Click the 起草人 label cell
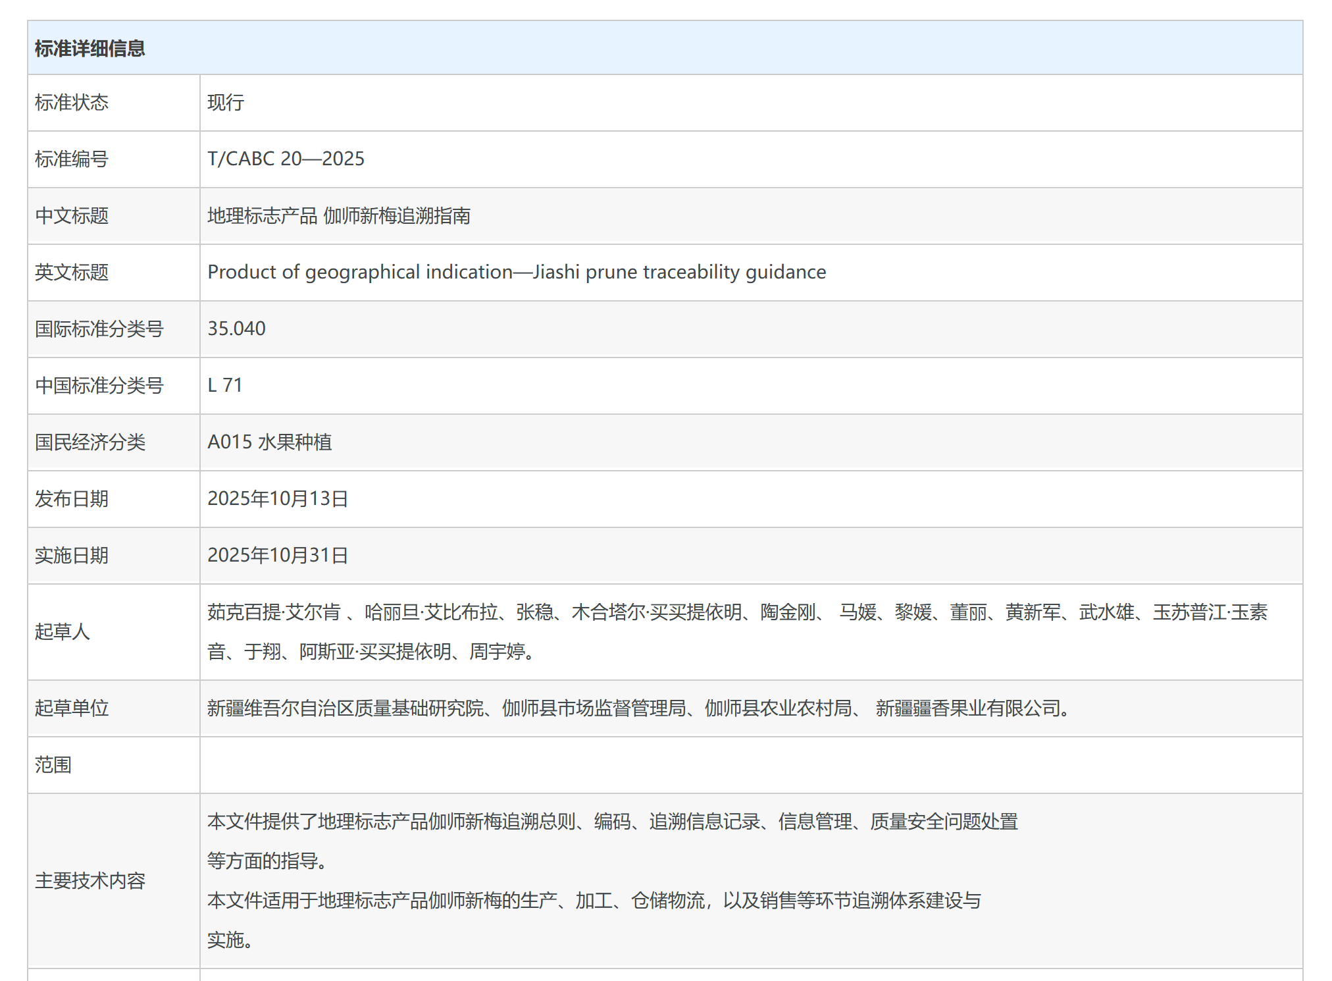 [63, 632]
